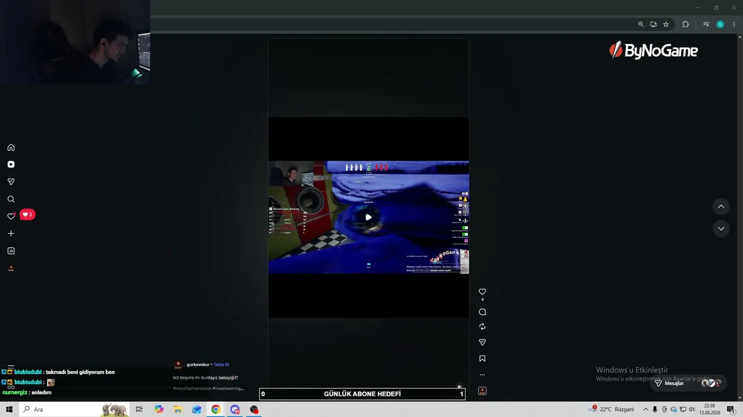Bookmark this page with the star icon
The width and height of the screenshot is (743, 417).
666,24
